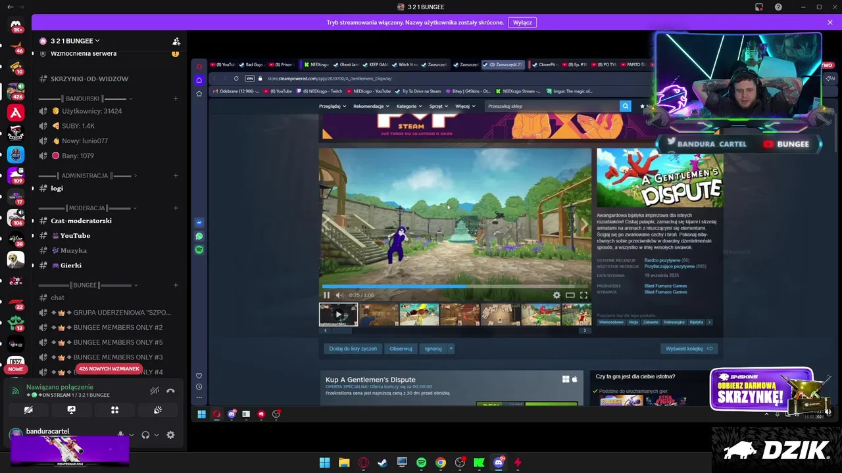This screenshot has height=473, width=842.
Task: Open the Discord help question-mark icon
Action: pyautogui.click(x=778, y=7)
